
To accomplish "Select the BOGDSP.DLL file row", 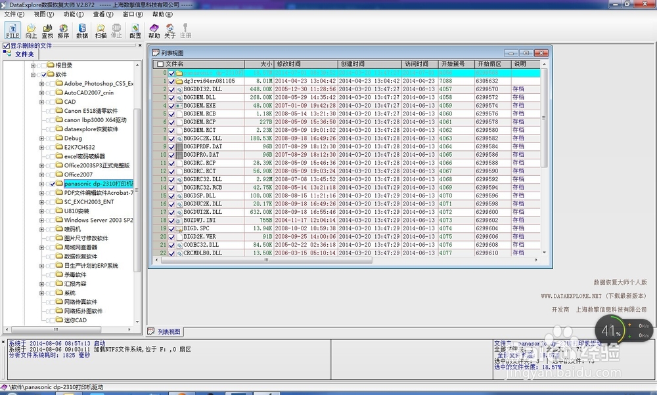I will 347,196.
